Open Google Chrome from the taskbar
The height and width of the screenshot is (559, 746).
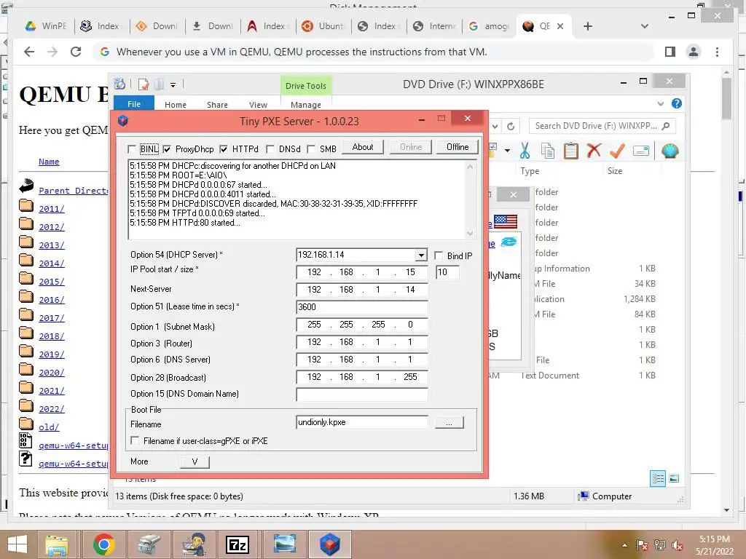pyautogui.click(x=103, y=544)
